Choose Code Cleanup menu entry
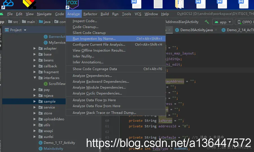Screen dimensions: 254x152 click(116, 27)
